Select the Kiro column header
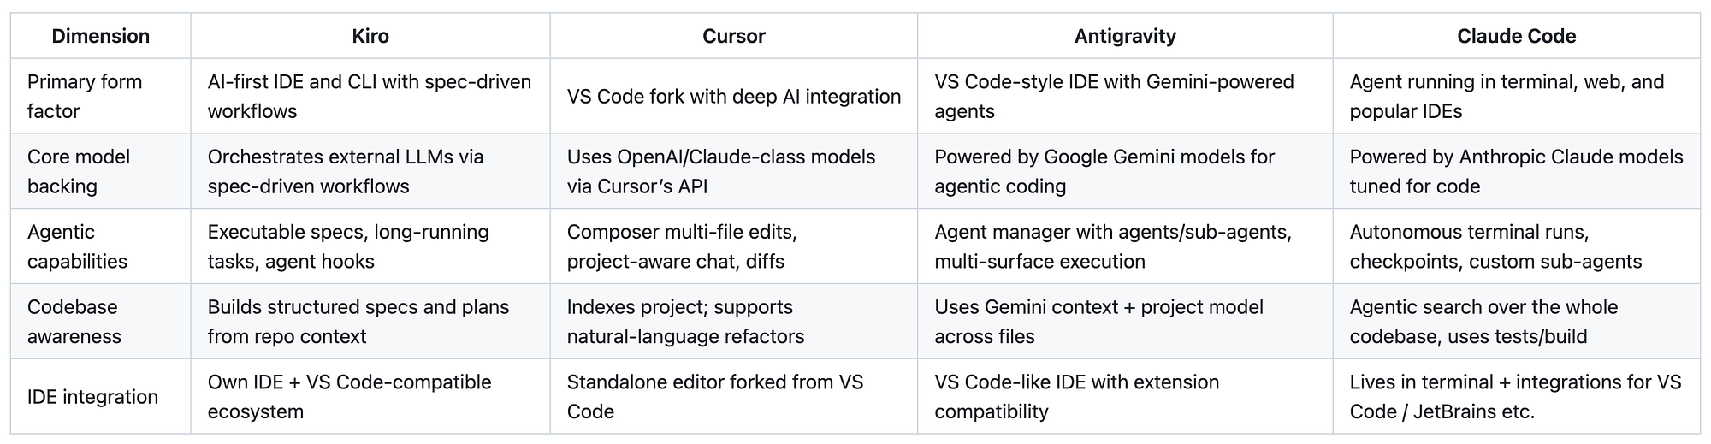This screenshot has width=1711, height=444. click(370, 36)
